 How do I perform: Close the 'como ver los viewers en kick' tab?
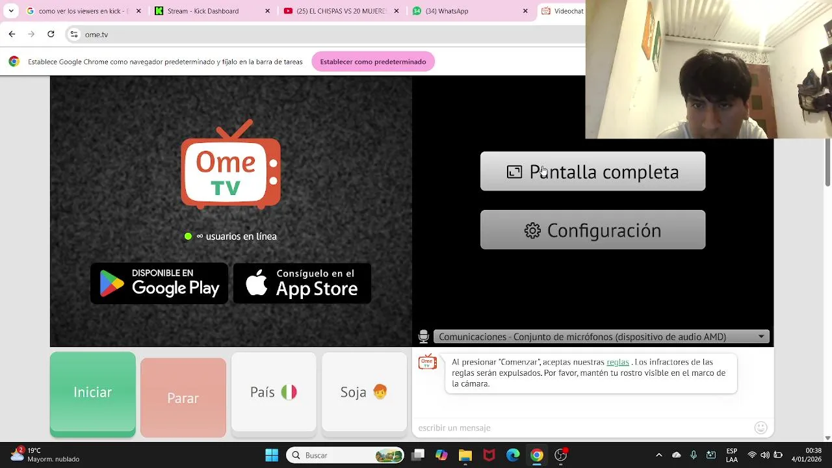(x=138, y=11)
